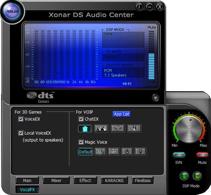Click the EQ MODE Disable field
This screenshot has height=195, width=211.
point(123,57)
